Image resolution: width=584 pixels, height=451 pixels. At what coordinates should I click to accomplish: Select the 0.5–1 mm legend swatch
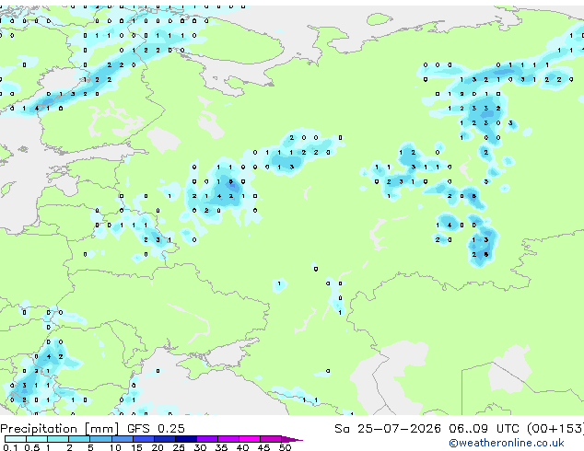[37, 439]
